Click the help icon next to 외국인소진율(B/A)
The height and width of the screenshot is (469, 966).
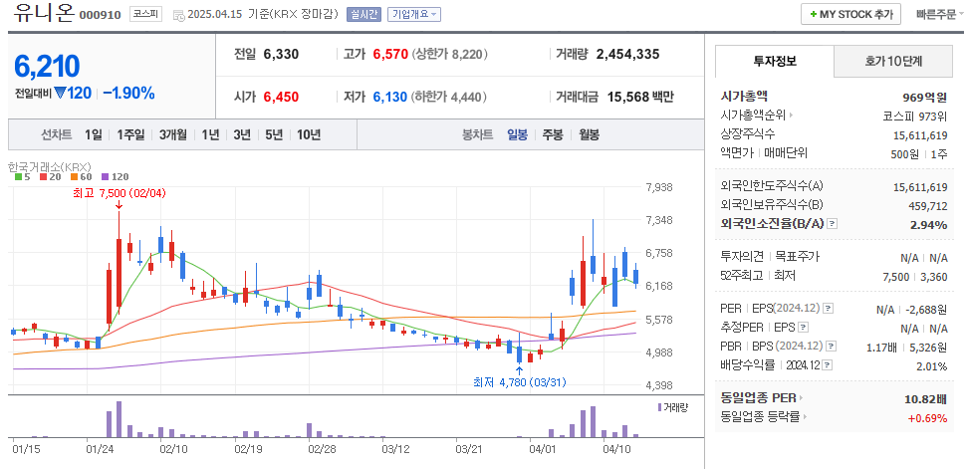(x=832, y=224)
